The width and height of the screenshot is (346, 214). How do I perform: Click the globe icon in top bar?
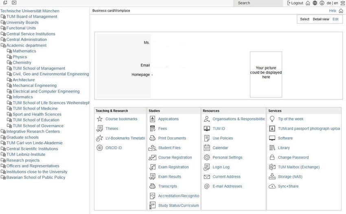[x=315, y=3]
